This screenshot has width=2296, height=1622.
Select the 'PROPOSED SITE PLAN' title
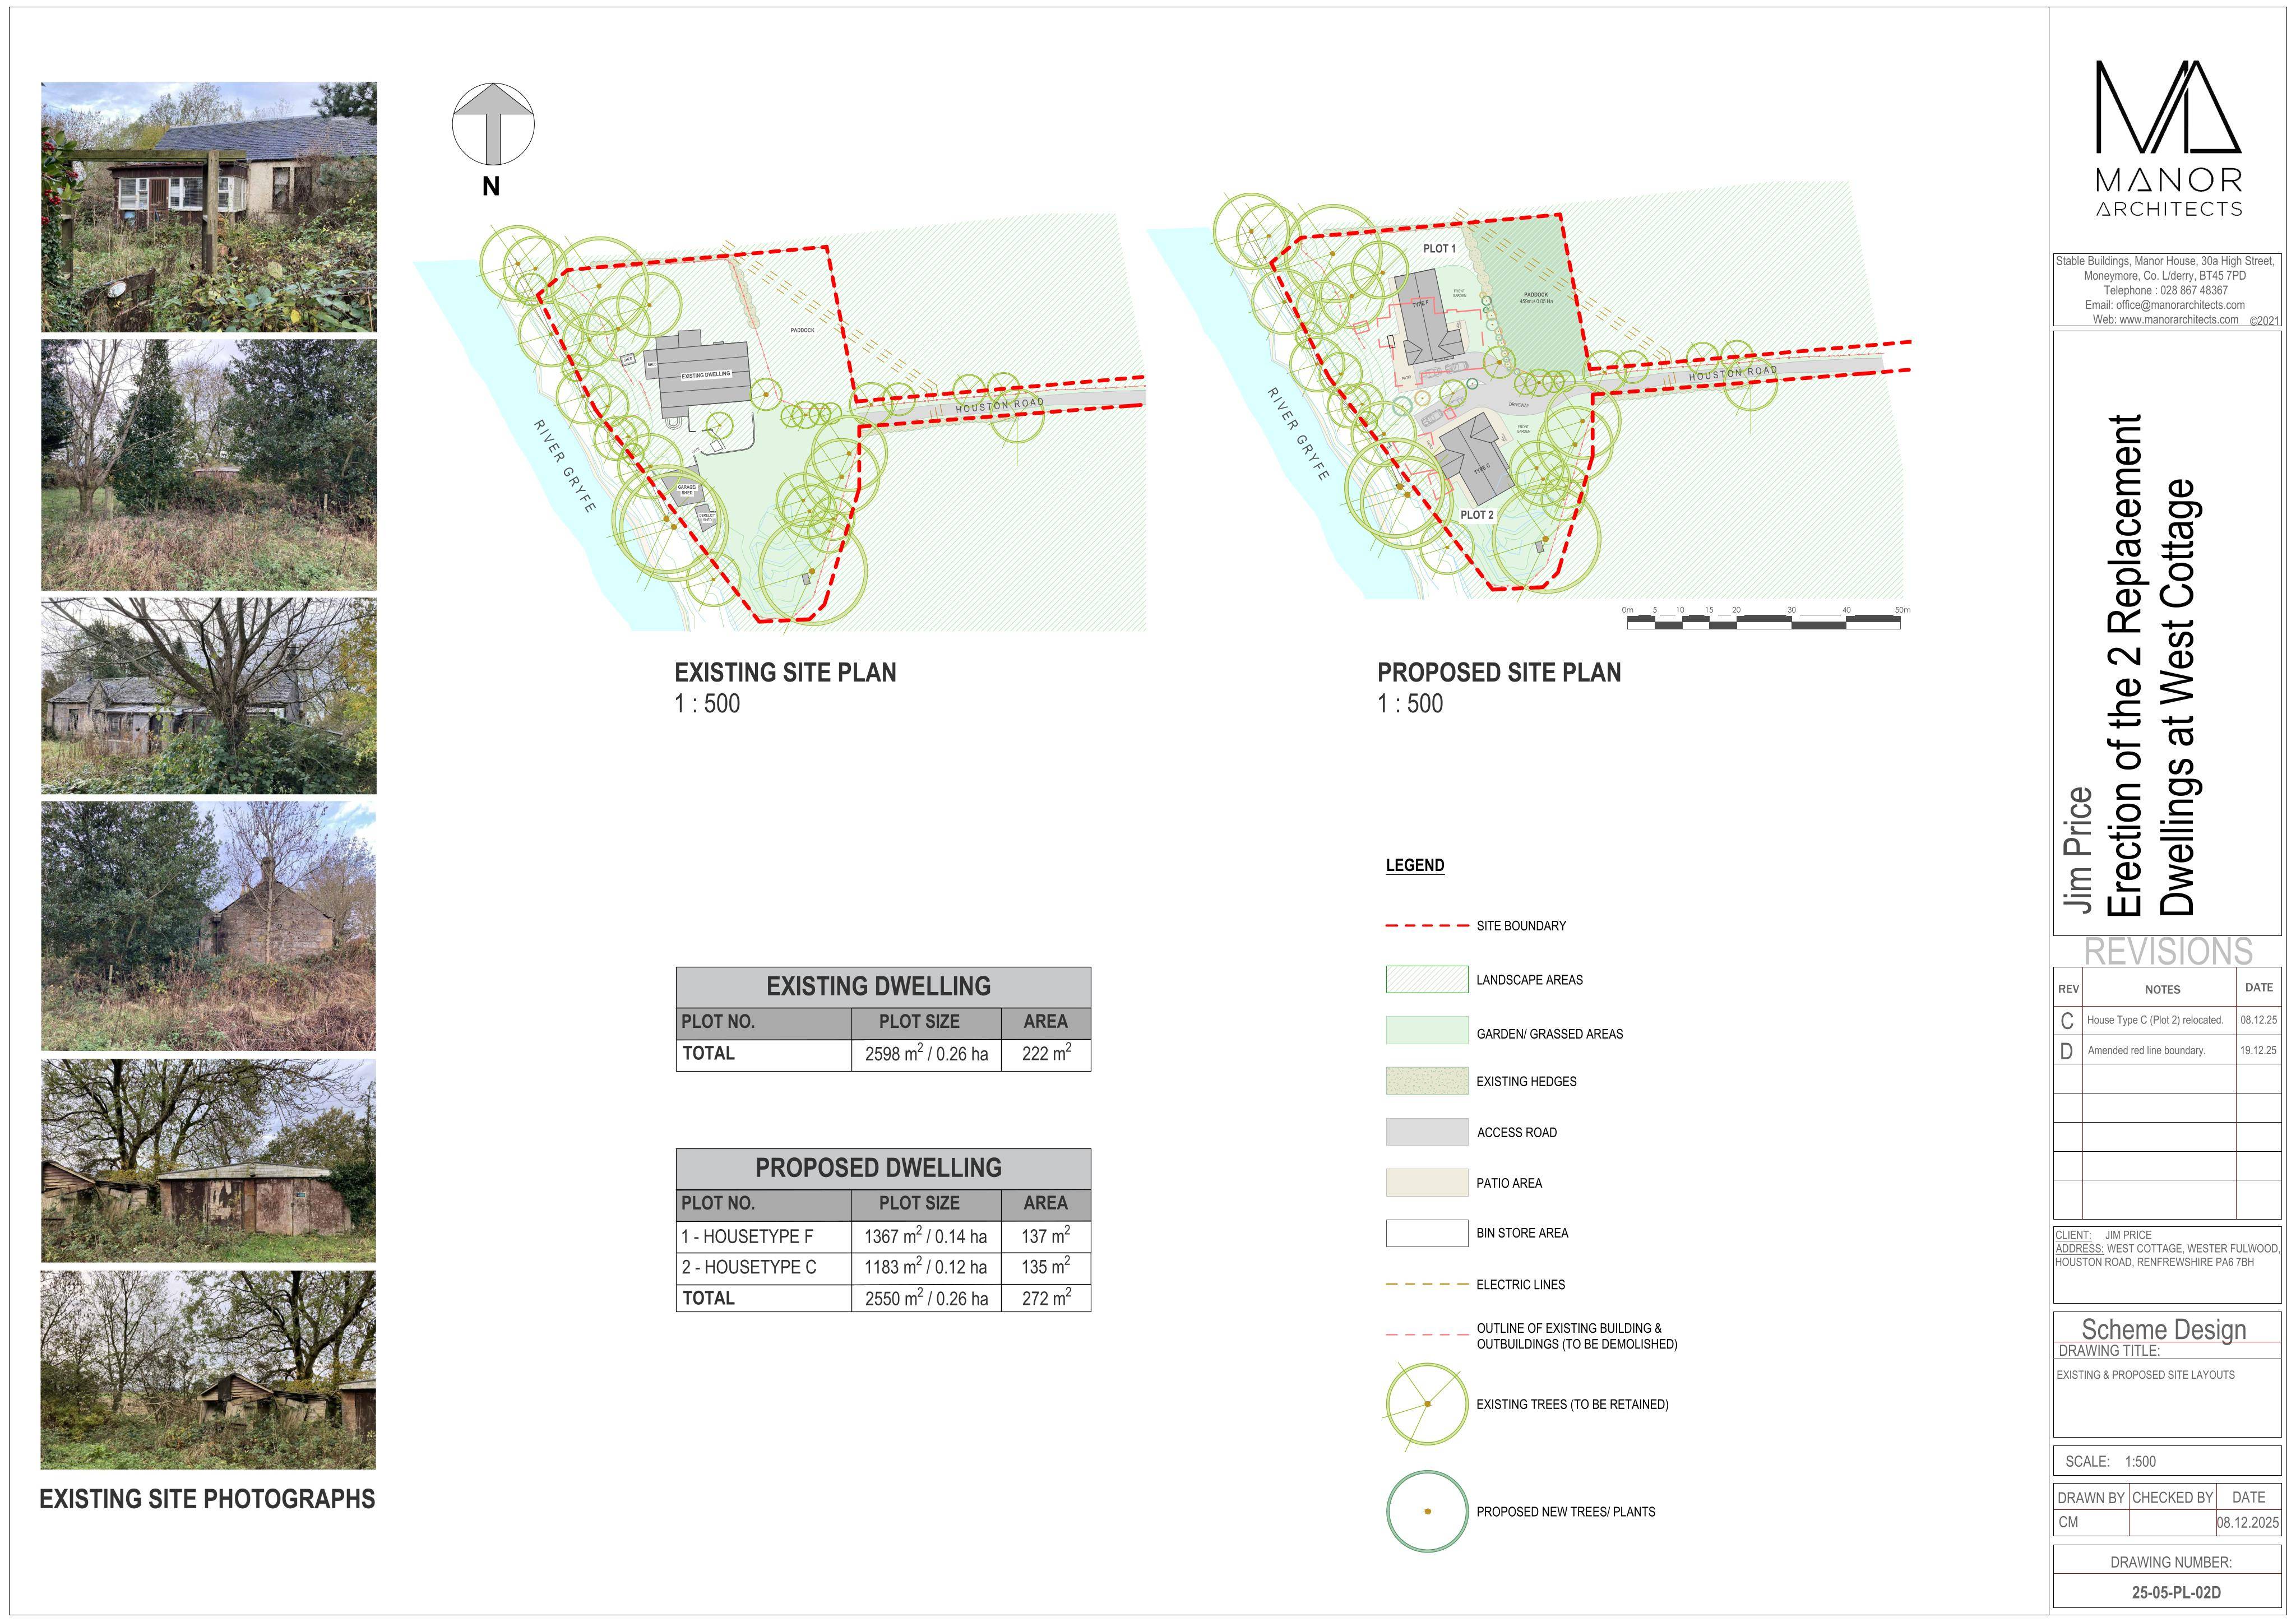click(1499, 672)
